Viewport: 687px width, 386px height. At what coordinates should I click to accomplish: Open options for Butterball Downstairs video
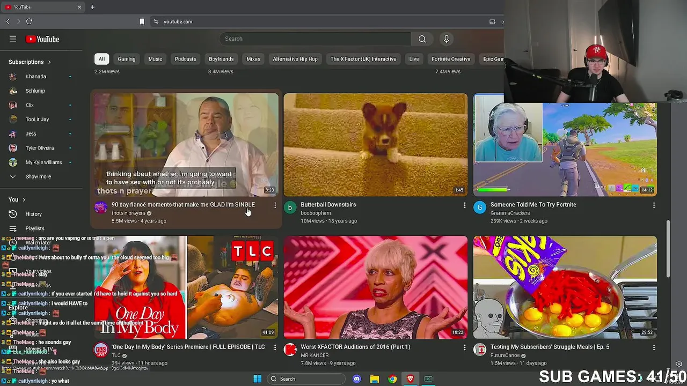click(464, 205)
